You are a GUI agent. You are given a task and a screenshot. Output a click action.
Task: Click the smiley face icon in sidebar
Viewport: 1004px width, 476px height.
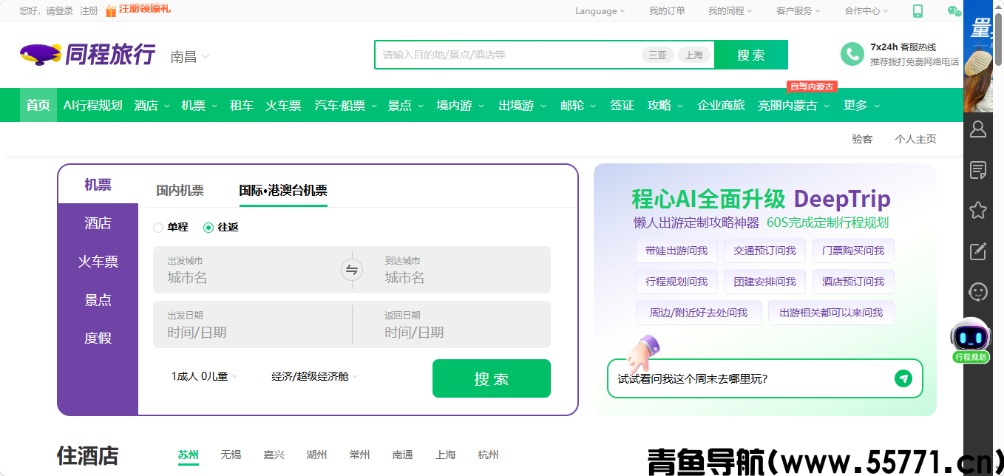coord(978,291)
